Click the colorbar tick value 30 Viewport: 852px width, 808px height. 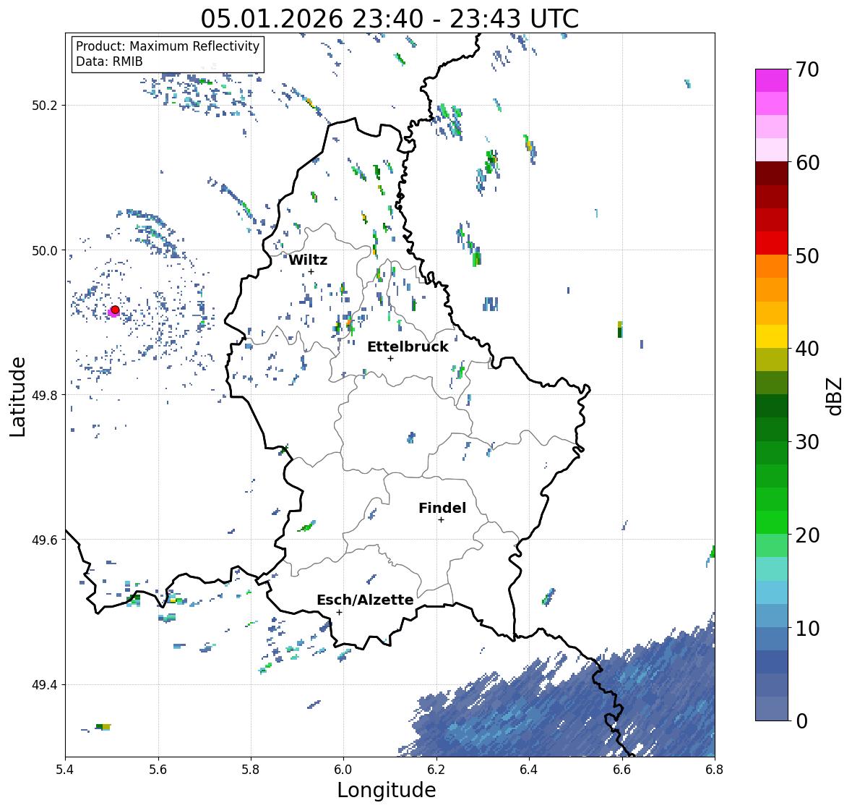tap(807, 442)
